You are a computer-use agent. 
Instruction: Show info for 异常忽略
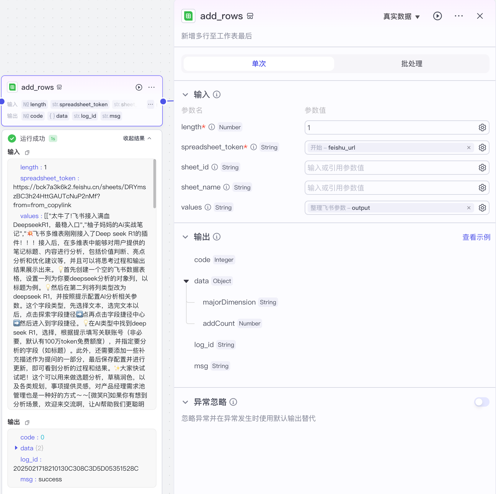pyautogui.click(x=233, y=402)
